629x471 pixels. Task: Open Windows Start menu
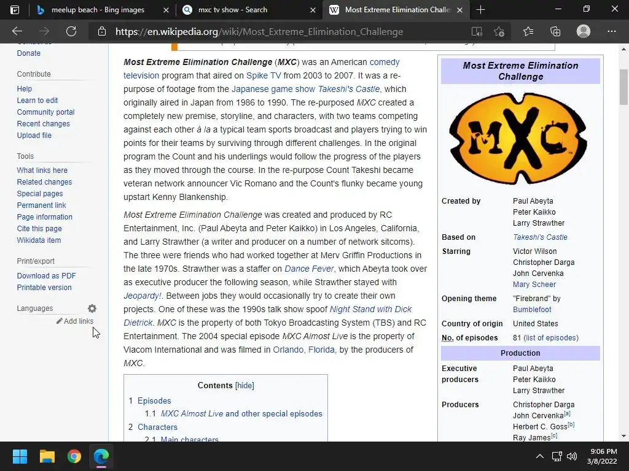click(x=20, y=456)
